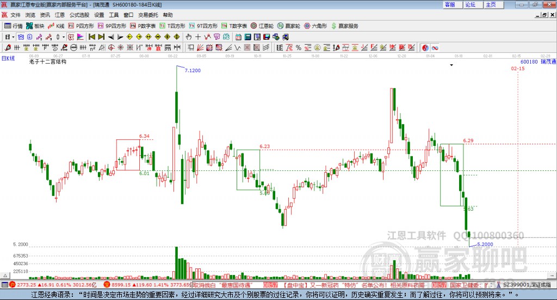Open the 文件 menu
This screenshot has height=300, width=557.
click(x=15, y=15)
